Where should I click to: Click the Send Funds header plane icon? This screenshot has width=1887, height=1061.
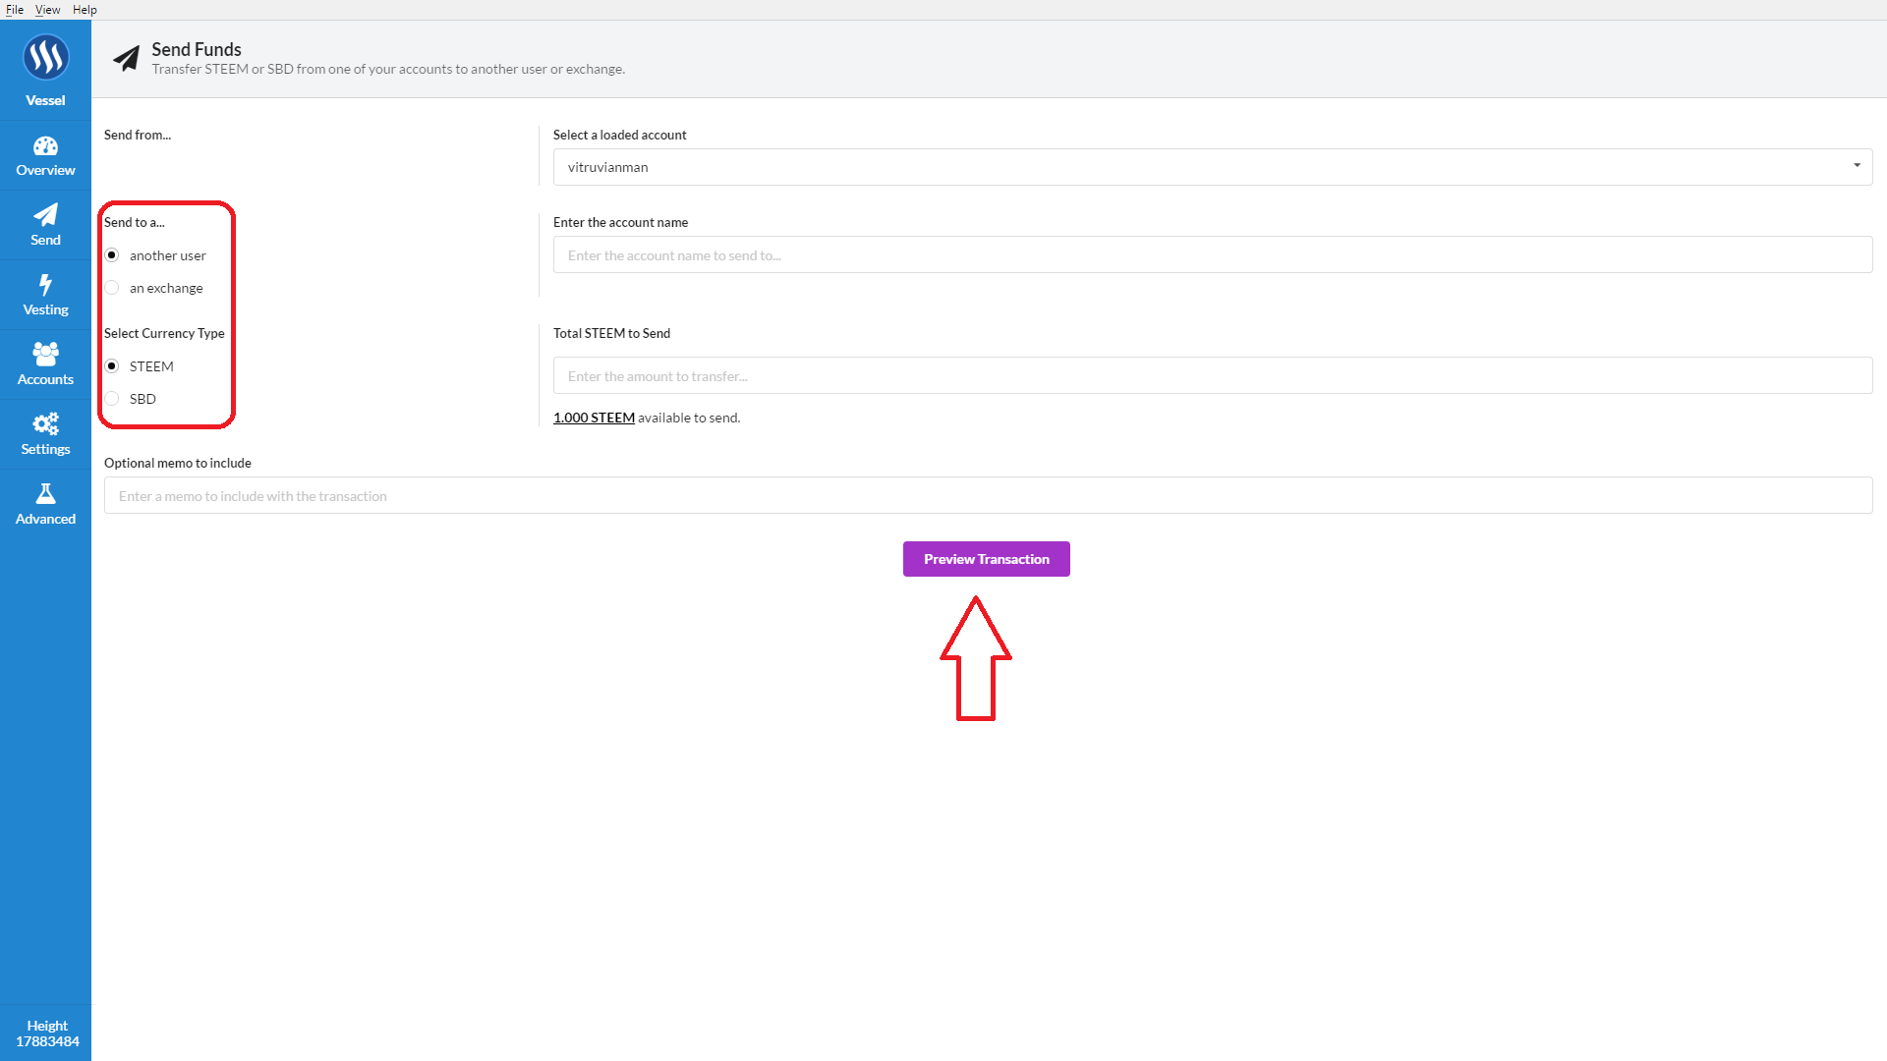point(126,59)
